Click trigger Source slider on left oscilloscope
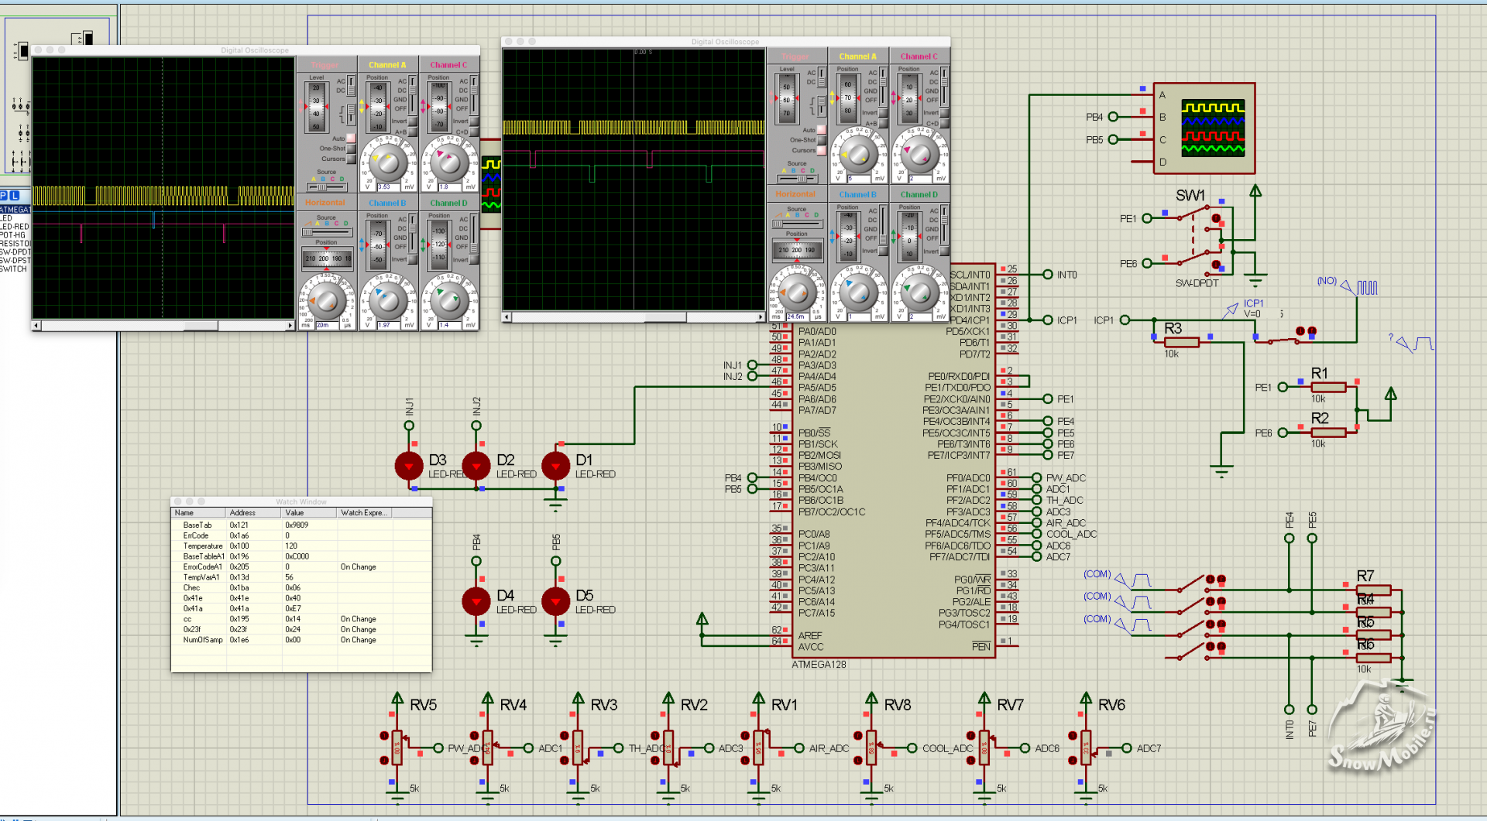 click(327, 187)
